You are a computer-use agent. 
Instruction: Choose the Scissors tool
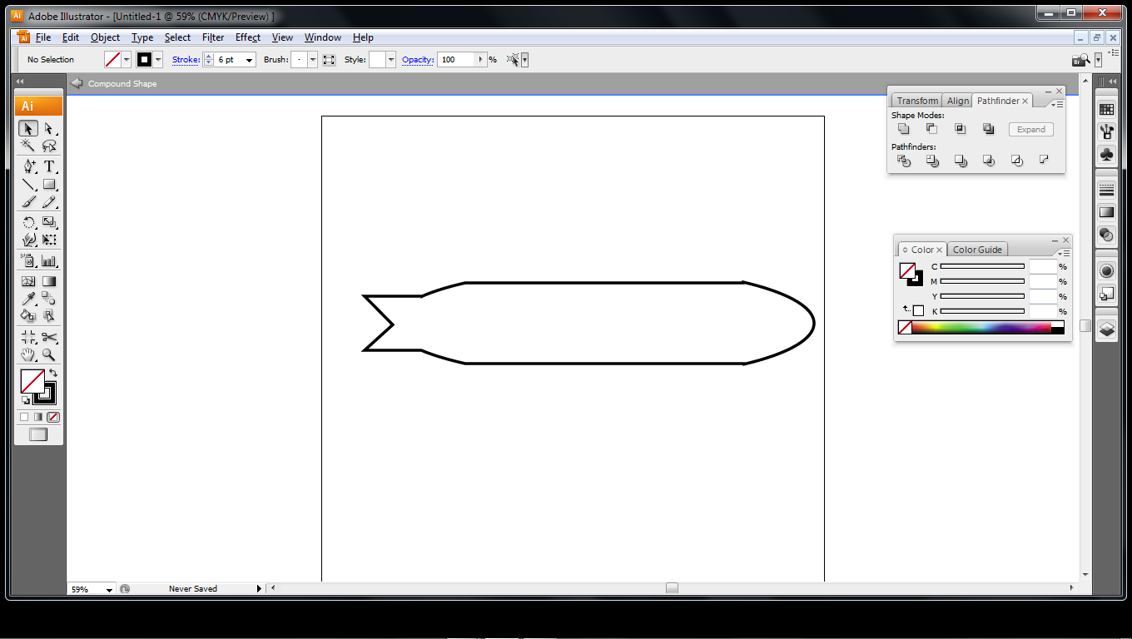click(49, 337)
